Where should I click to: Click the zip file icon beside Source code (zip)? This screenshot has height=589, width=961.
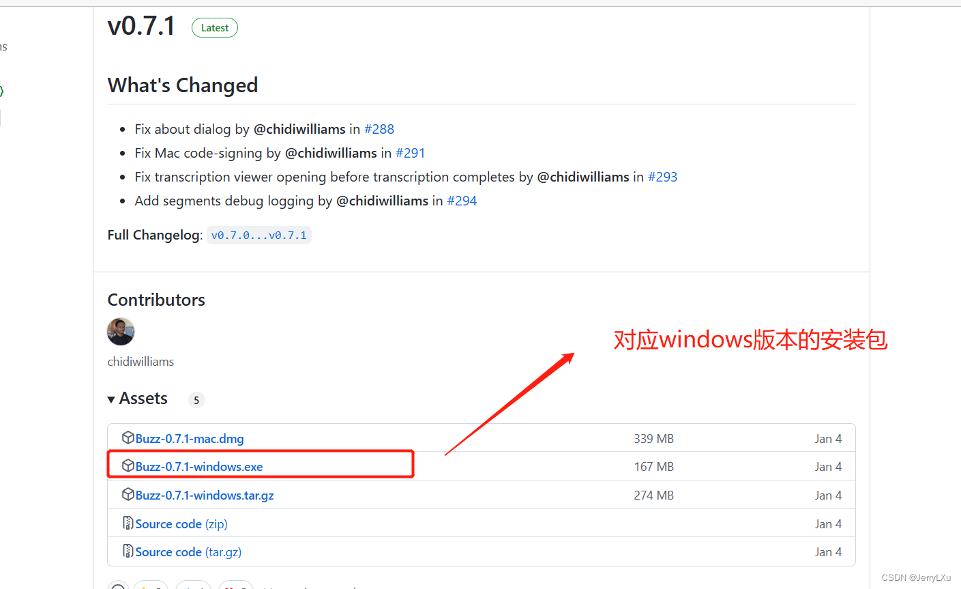tap(128, 523)
